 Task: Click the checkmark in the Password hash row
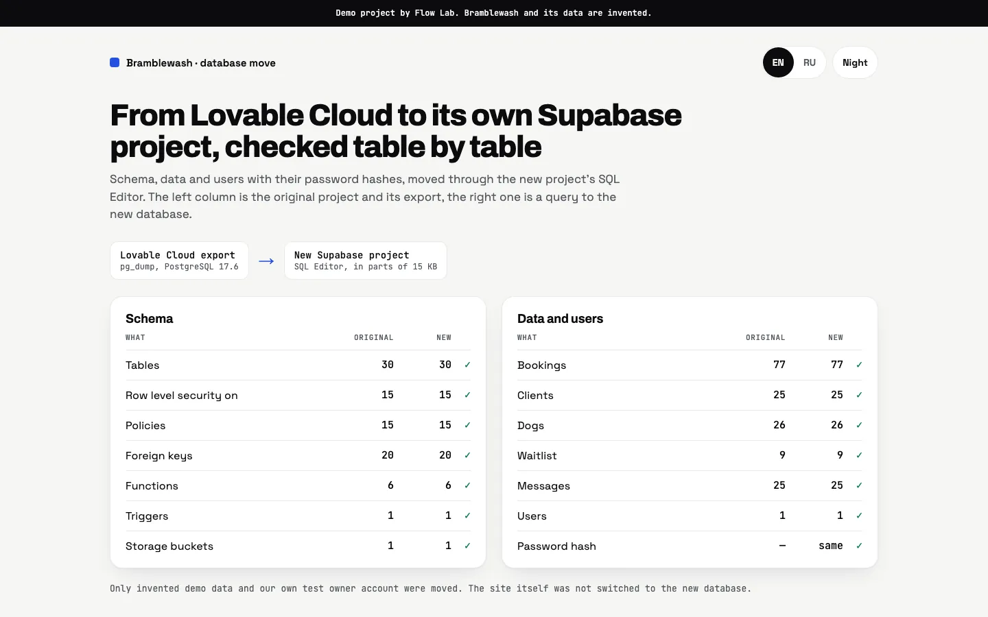tap(859, 546)
